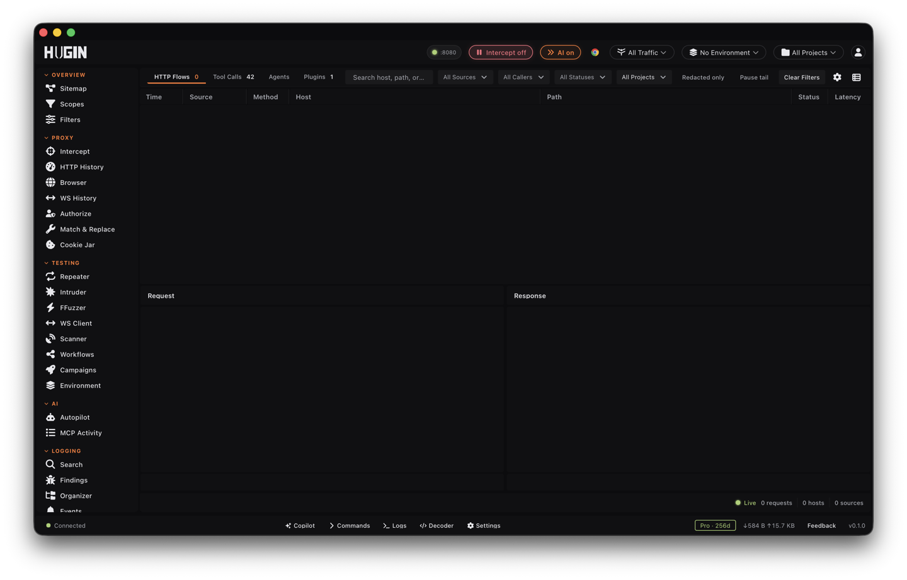Switch to the Plugins tab
The height and width of the screenshot is (580, 907).
point(319,77)
